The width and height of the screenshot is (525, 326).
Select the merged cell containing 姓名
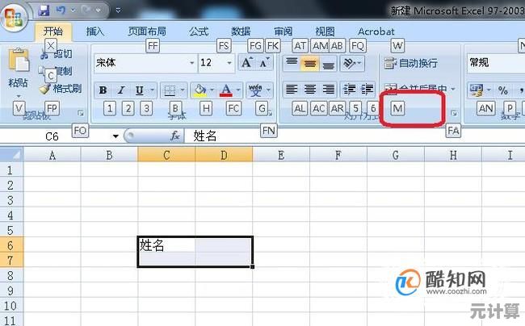click(x=195, y=252)
